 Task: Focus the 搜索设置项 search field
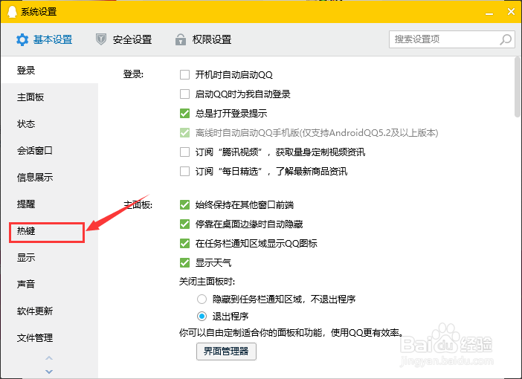point(452,39)
